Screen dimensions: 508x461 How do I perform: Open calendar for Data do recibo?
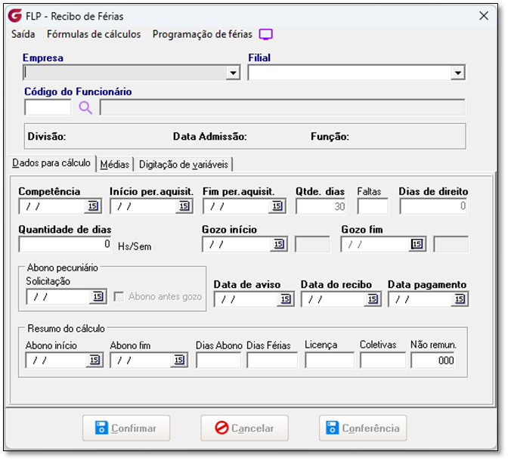point(373,299)
